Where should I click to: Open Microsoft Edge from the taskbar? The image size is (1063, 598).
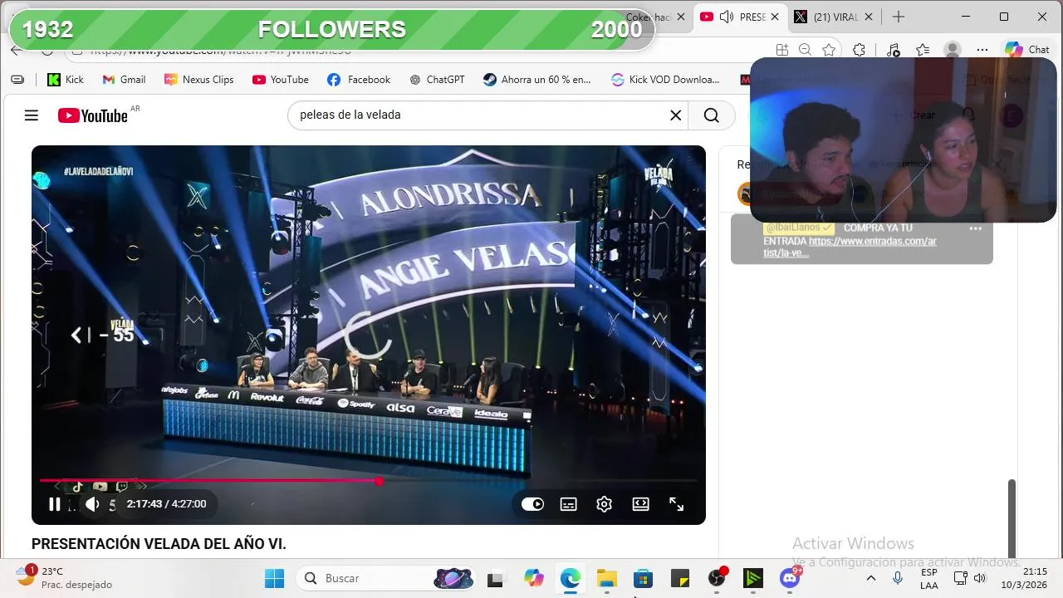570,578
